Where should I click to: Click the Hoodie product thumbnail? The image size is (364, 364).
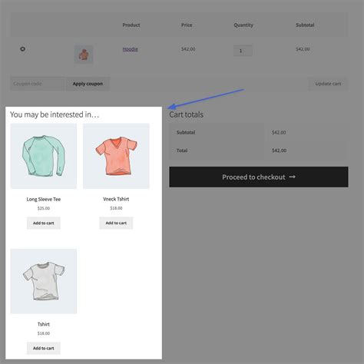click(x=84, y=55)
